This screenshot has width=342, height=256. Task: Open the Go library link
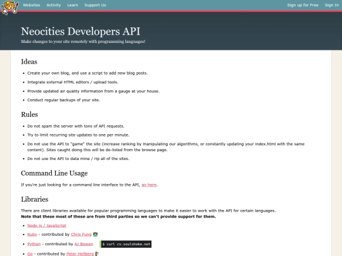coord(30,254)
